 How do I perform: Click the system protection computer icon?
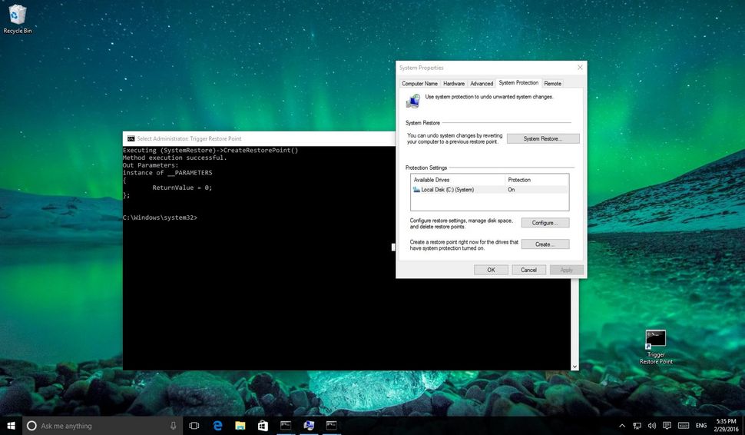pyautogui.click(x=413, y=101)
